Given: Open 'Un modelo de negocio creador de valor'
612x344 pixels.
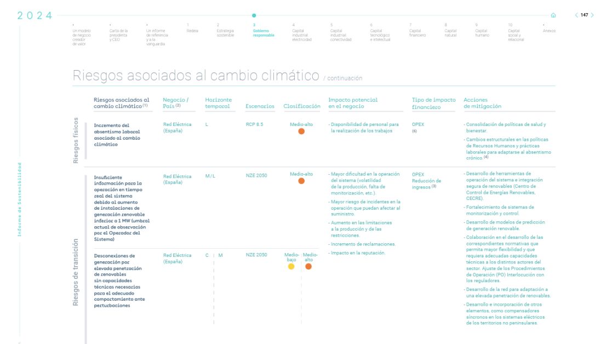Looking at the screenshot, I should [82, 37].
